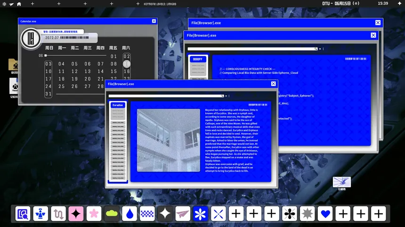This screenshot has width=405, height=227.
Task: Select the Eurydice tab in front File Browser
Action: (x=118, y=105)
